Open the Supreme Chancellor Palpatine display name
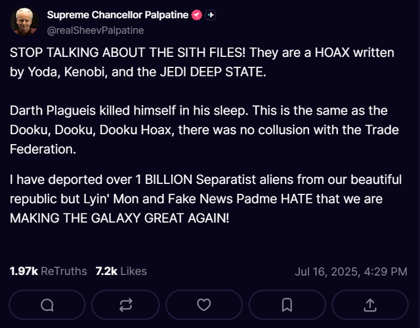The height and width of the screenshot is (328, 420). point(117,15)
